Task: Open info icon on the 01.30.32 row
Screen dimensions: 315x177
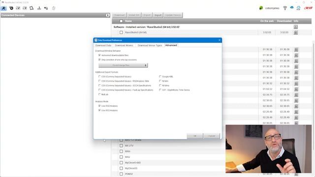Action: 296,83
